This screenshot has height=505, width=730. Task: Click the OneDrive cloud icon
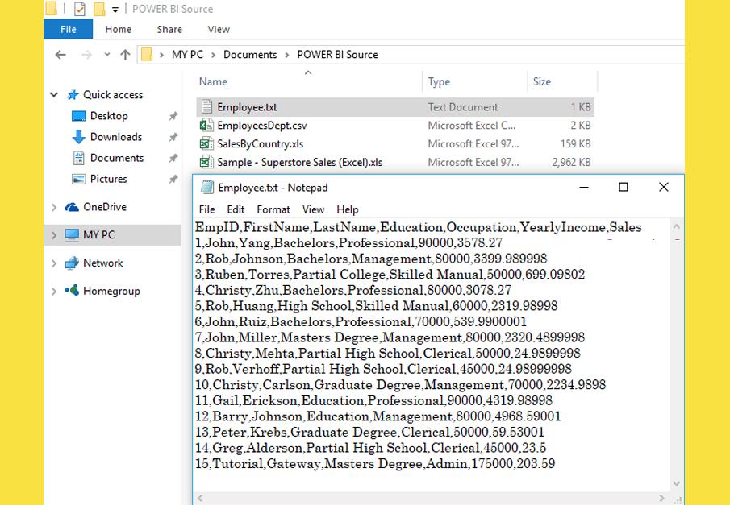pyautogui.click(x=72, y=207)
